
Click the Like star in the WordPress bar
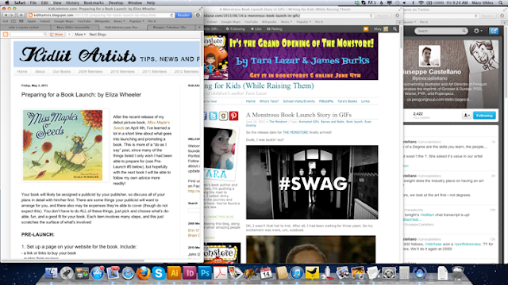pos(256,29)
